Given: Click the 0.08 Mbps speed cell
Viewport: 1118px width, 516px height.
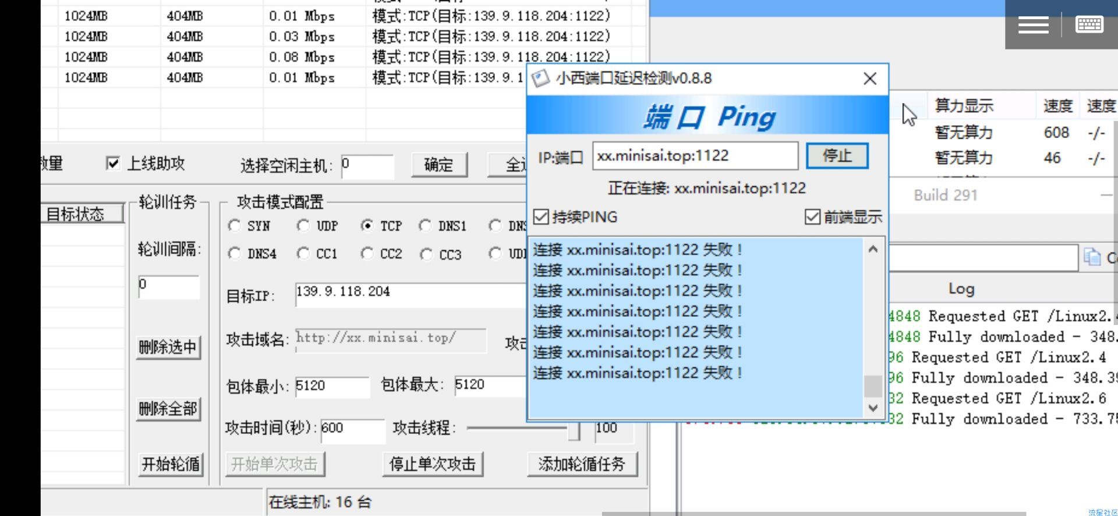Looking at the screenshot, I should (302, 57).
